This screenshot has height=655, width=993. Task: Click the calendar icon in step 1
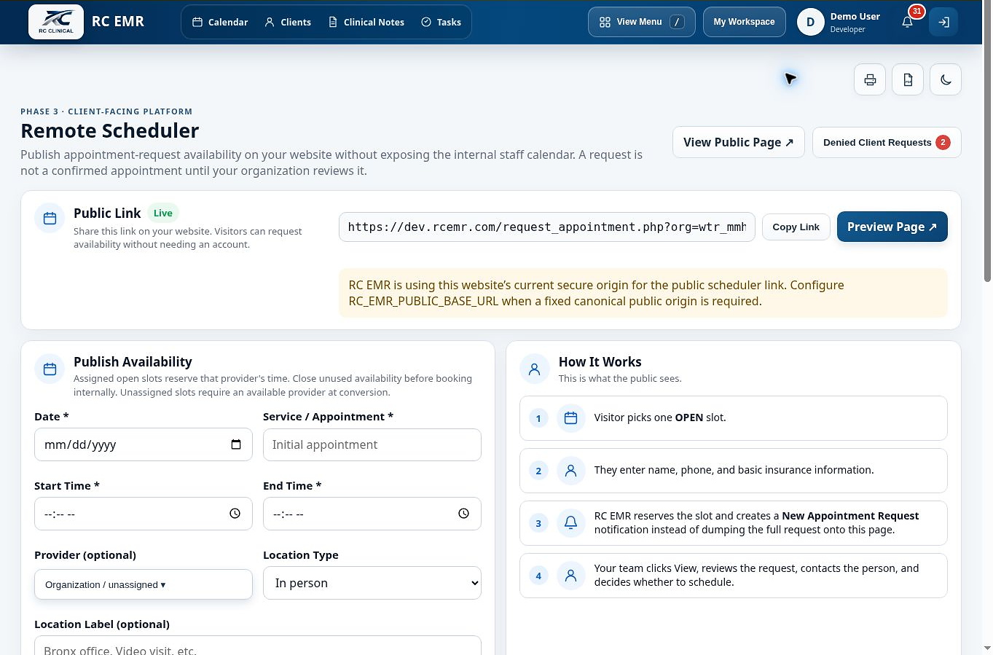(x=571, y=418)
